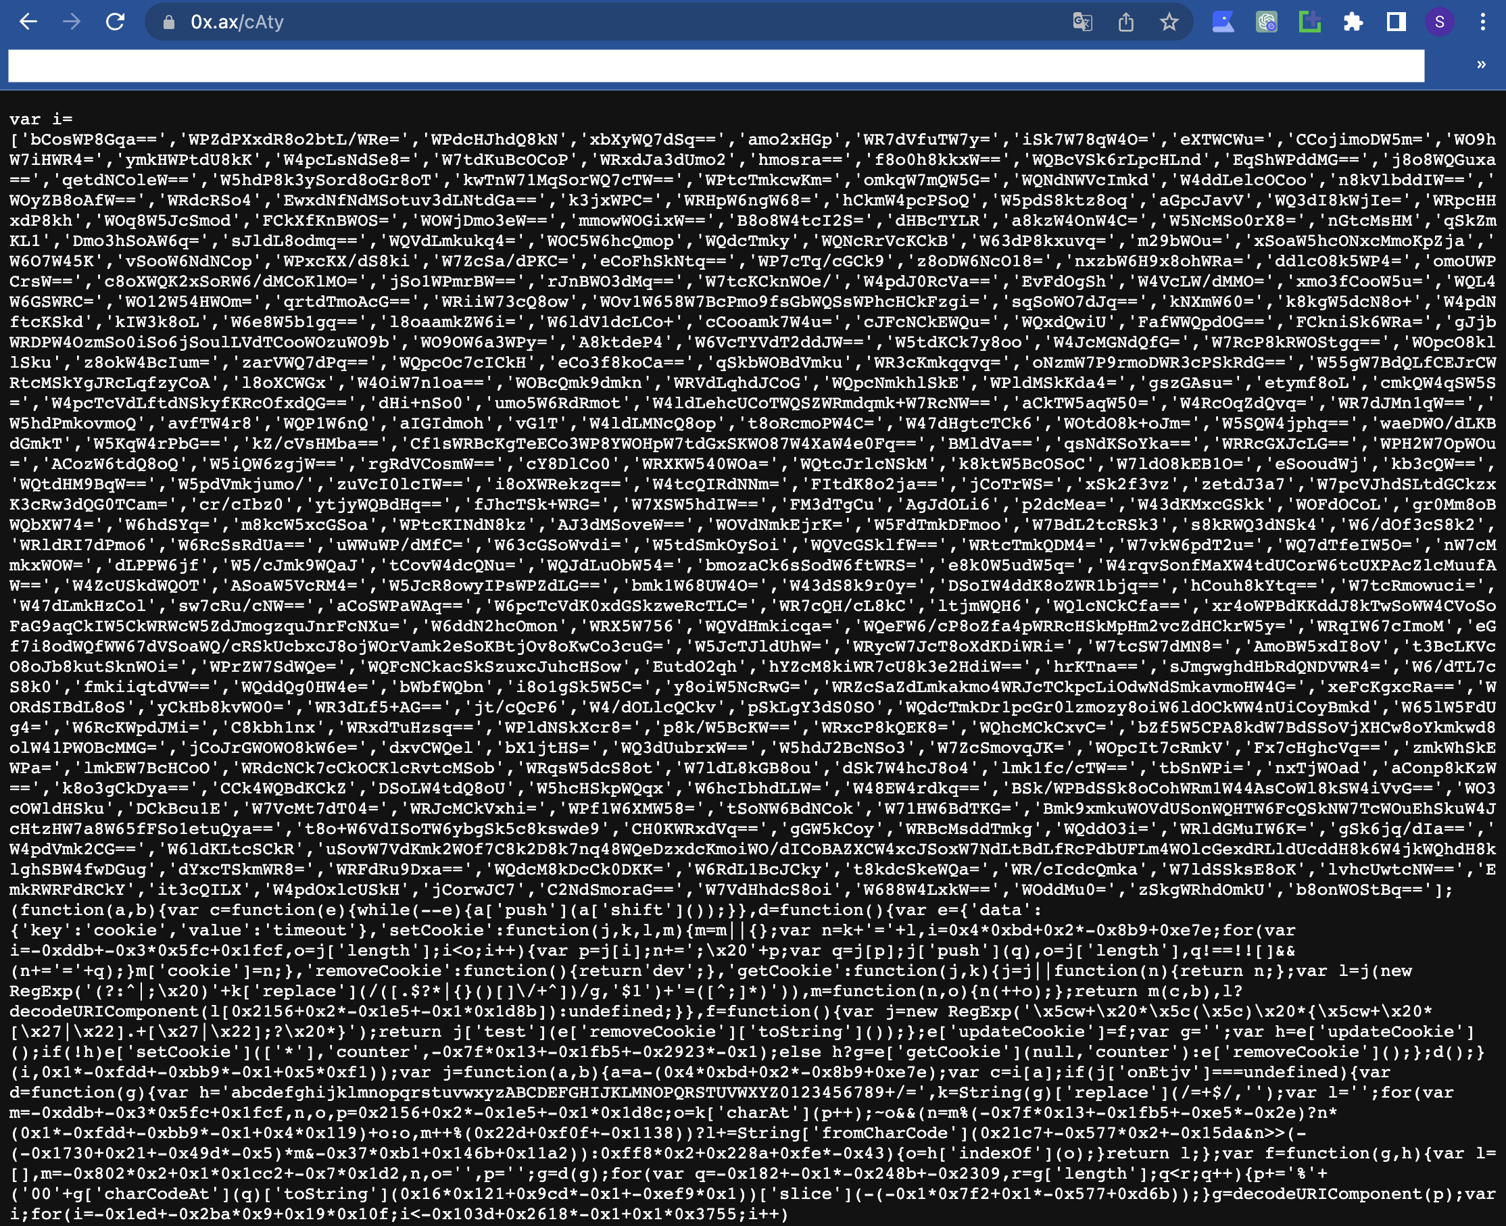Open Chrome's three-dot menu
The height and width of the screenshot is (1226, 1506).
coord(1483,22)
